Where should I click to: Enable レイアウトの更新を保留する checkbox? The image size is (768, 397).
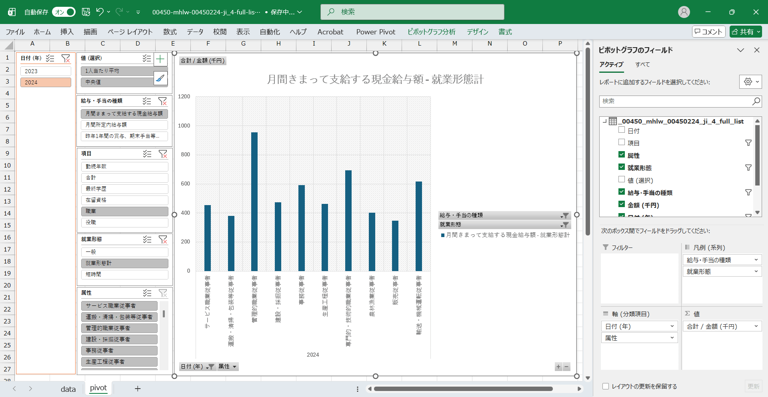click(606, 386)
